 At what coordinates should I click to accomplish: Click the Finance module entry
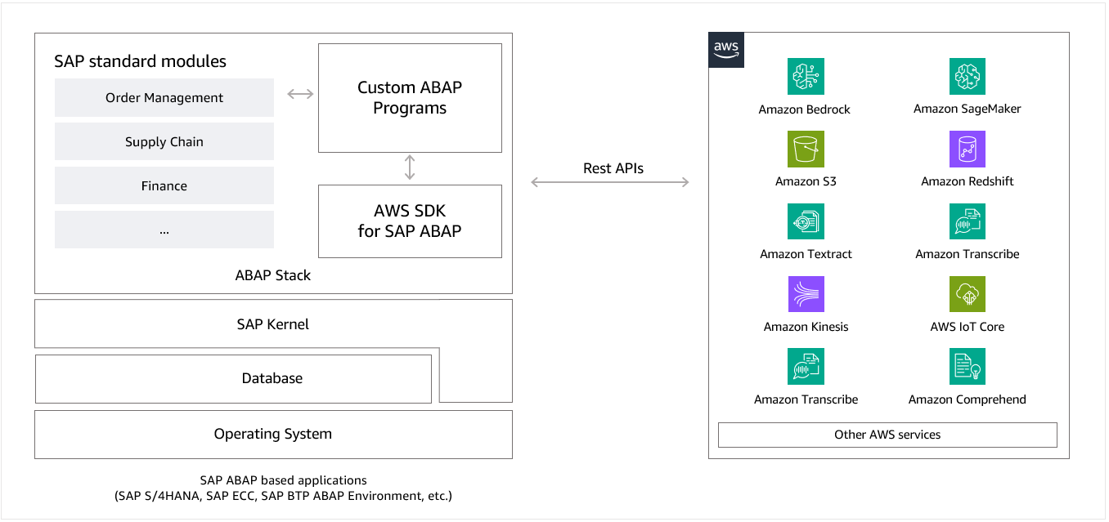click(164, 185)
